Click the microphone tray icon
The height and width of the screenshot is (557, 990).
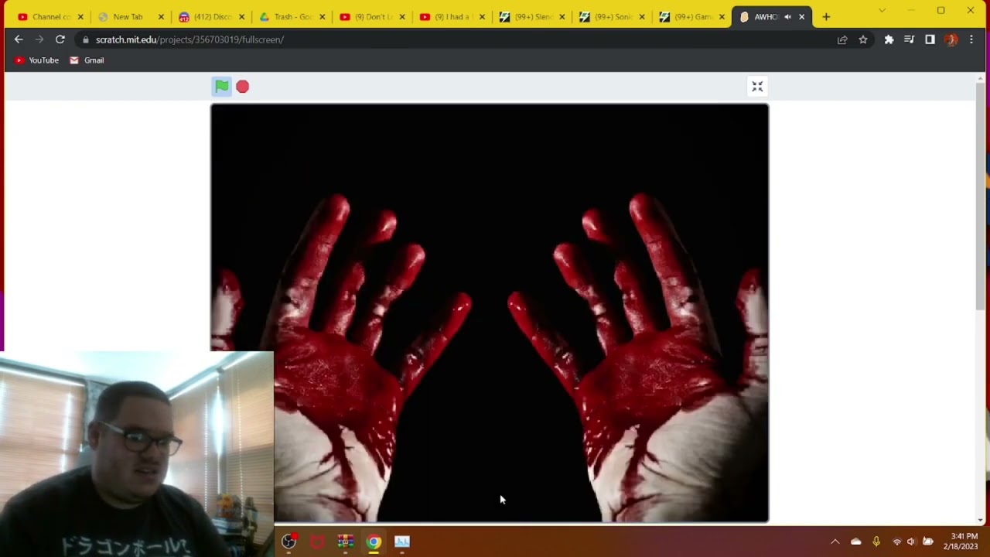coord(876,542)
